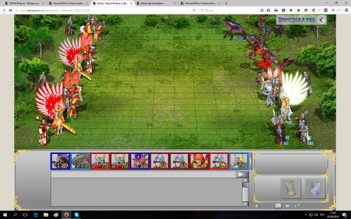Select the purple demon portrait numbered 12
Screen dimensions: 351x219
(140, 161)
